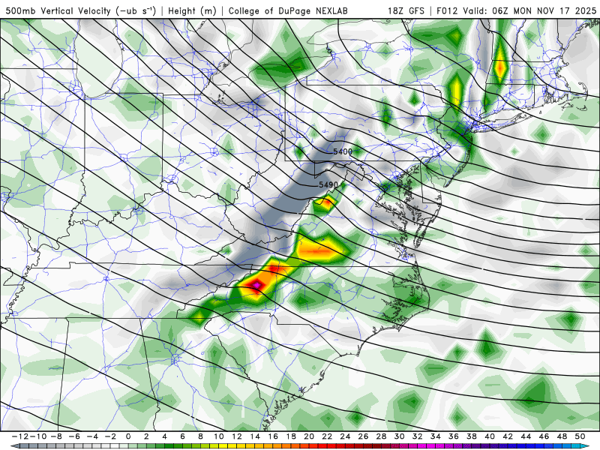Click the "28" color scale value

point(381,436)
